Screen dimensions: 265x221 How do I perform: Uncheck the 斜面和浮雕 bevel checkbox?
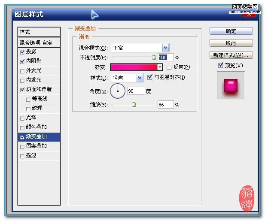point(22,90)
